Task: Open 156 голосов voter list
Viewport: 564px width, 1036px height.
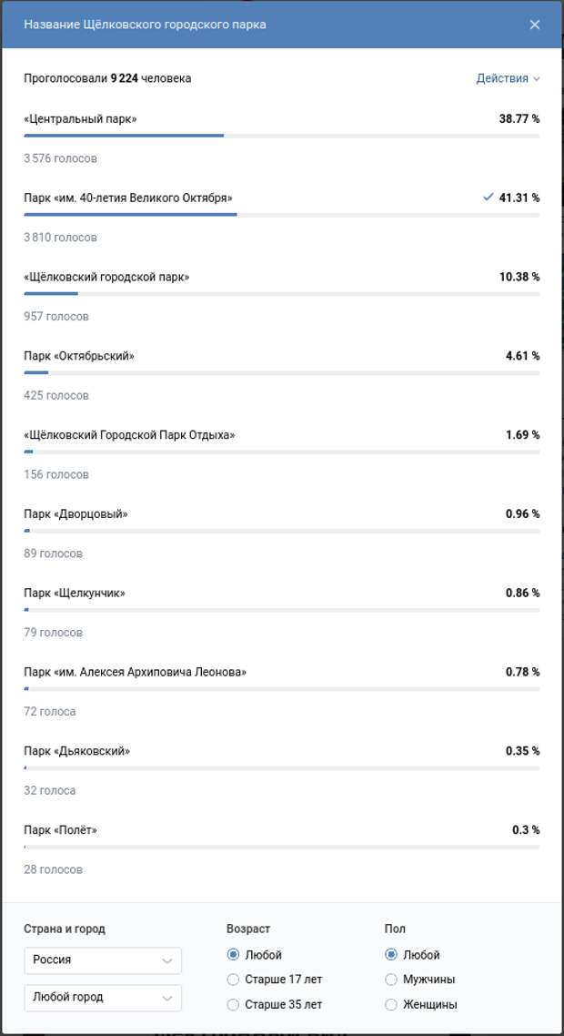Action: pyautogui.click(x=56, y=474)
